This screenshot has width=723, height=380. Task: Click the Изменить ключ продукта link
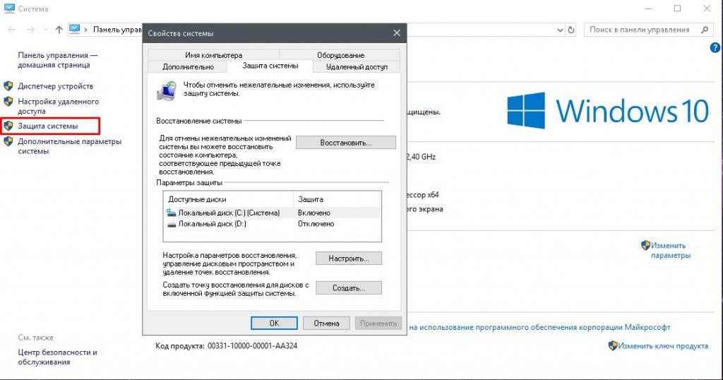663,346
